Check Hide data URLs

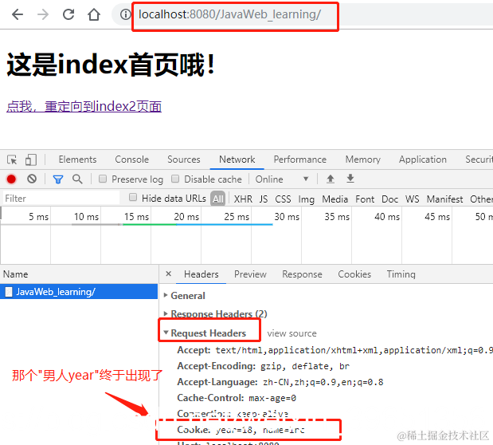pyautogui.click(x=133, y=198)
